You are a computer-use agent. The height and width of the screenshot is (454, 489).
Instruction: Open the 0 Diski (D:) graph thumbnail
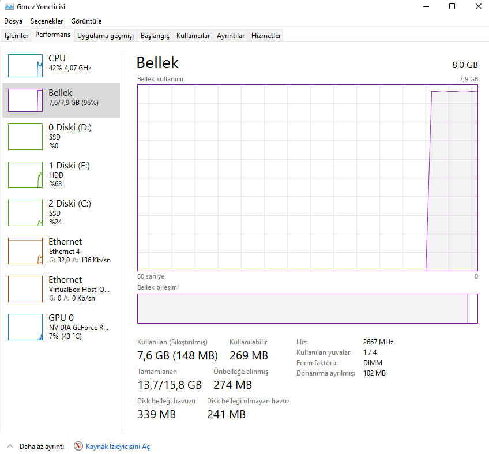[x=25, y=137]
